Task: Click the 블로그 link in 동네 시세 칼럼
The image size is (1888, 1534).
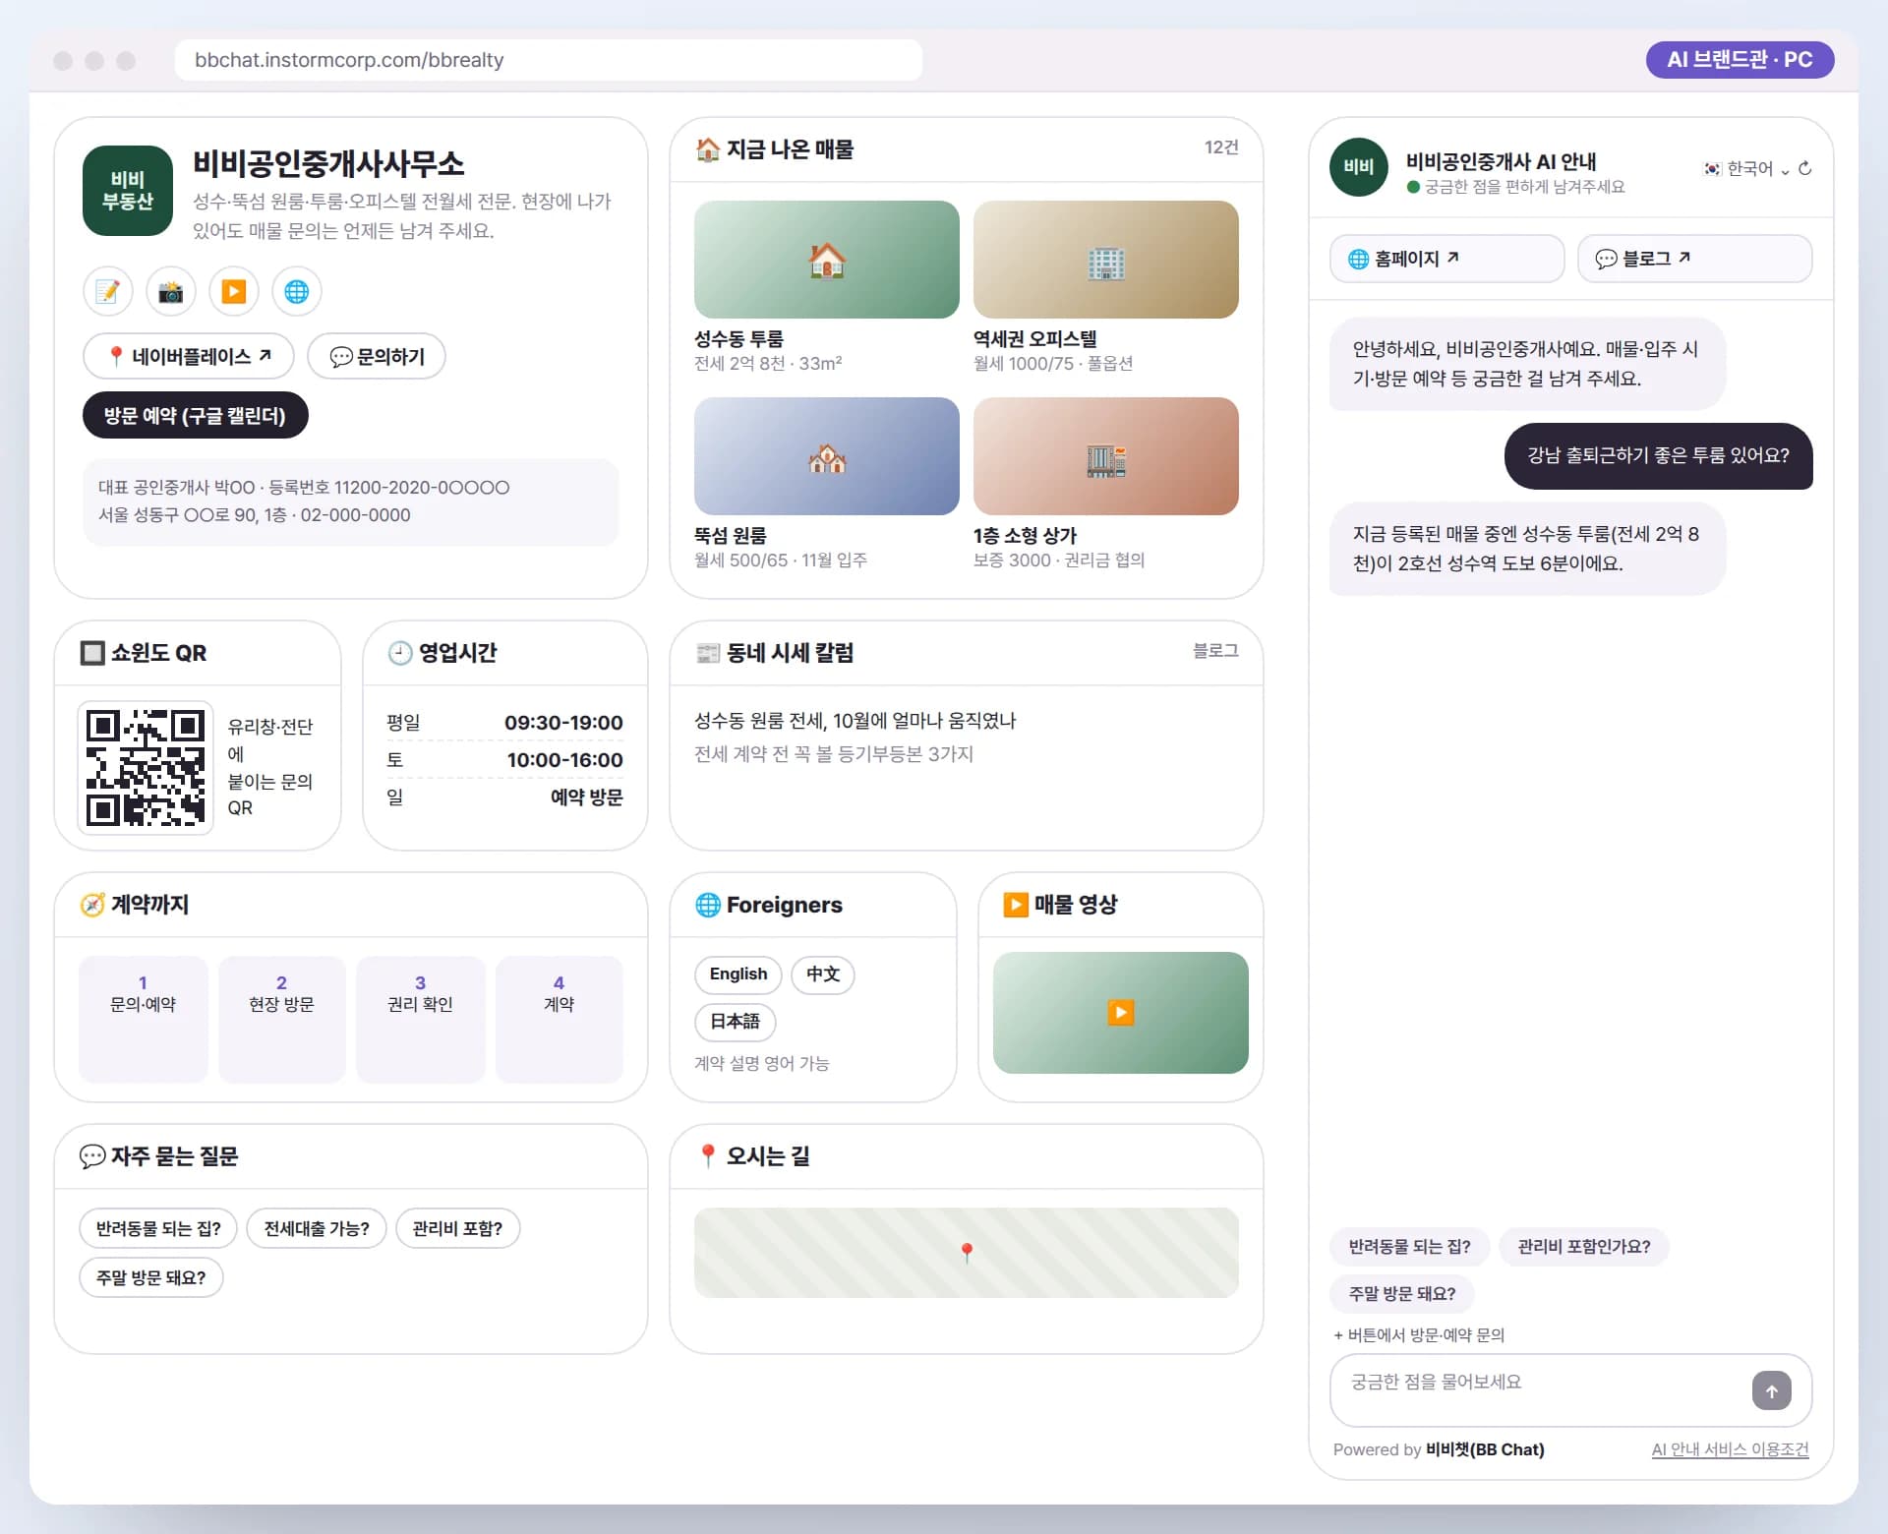Action: pyautogui.click(x=1215, y=651)
